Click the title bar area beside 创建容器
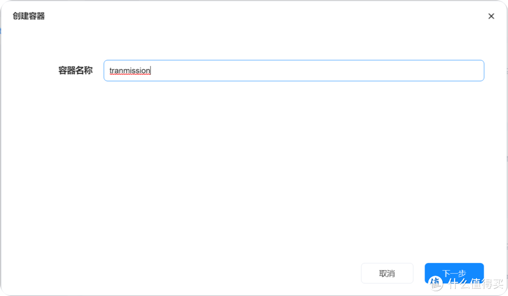 tap(235, 16)
